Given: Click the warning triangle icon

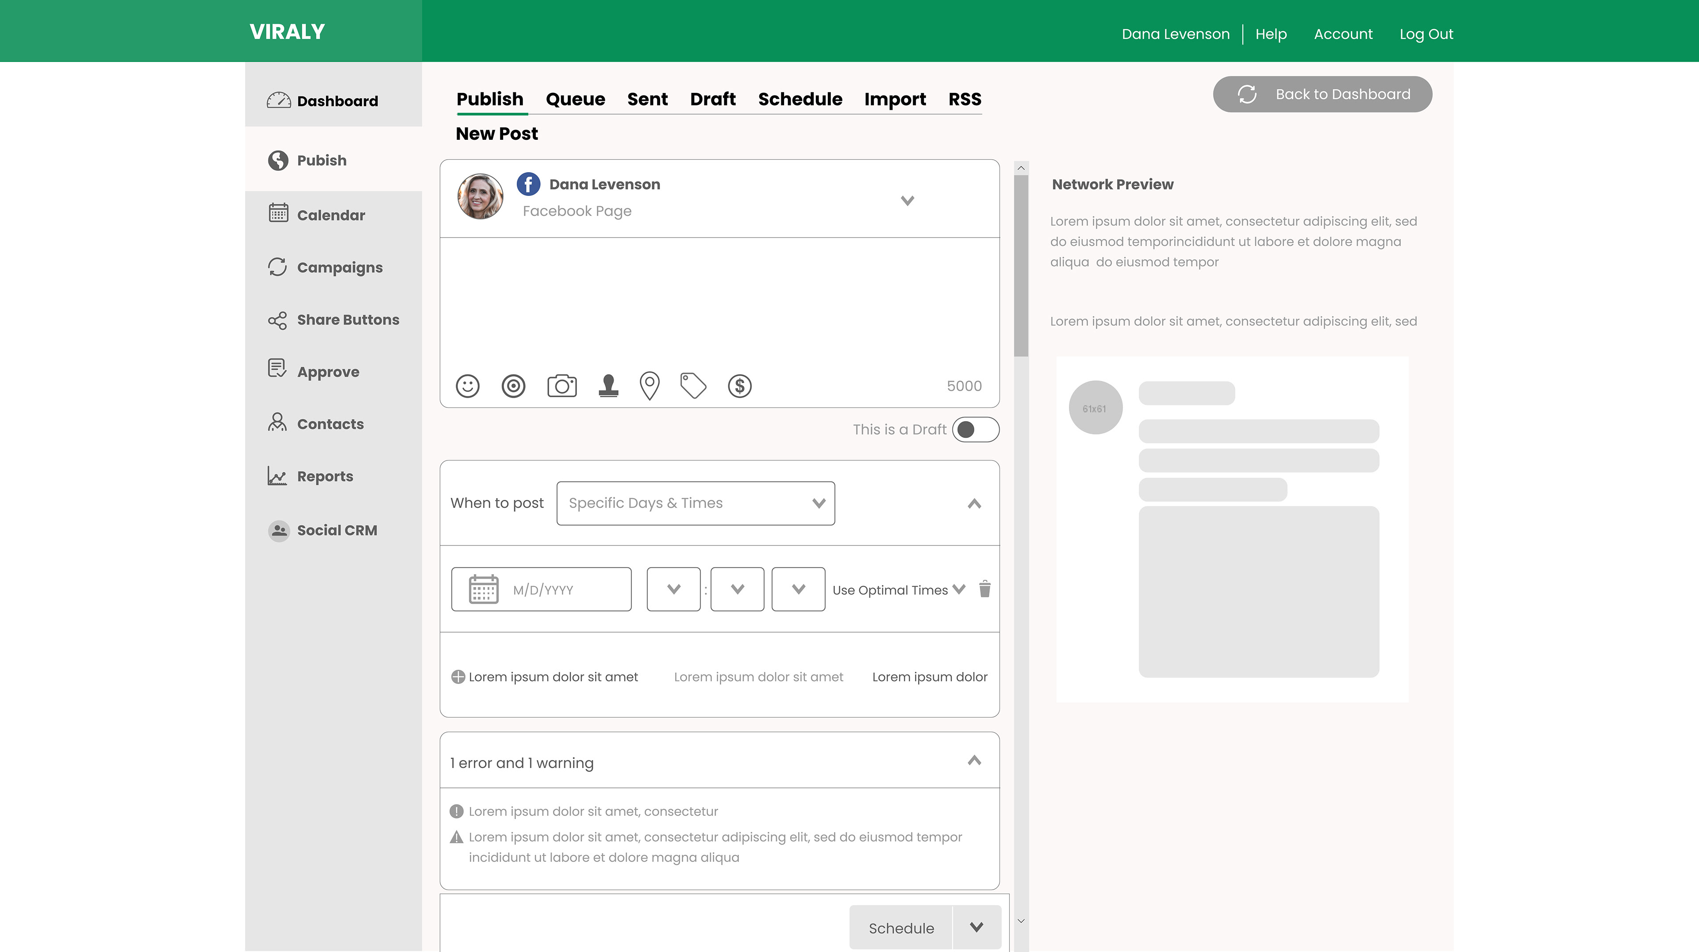Looking at the screenshot, I should point(457,837).
